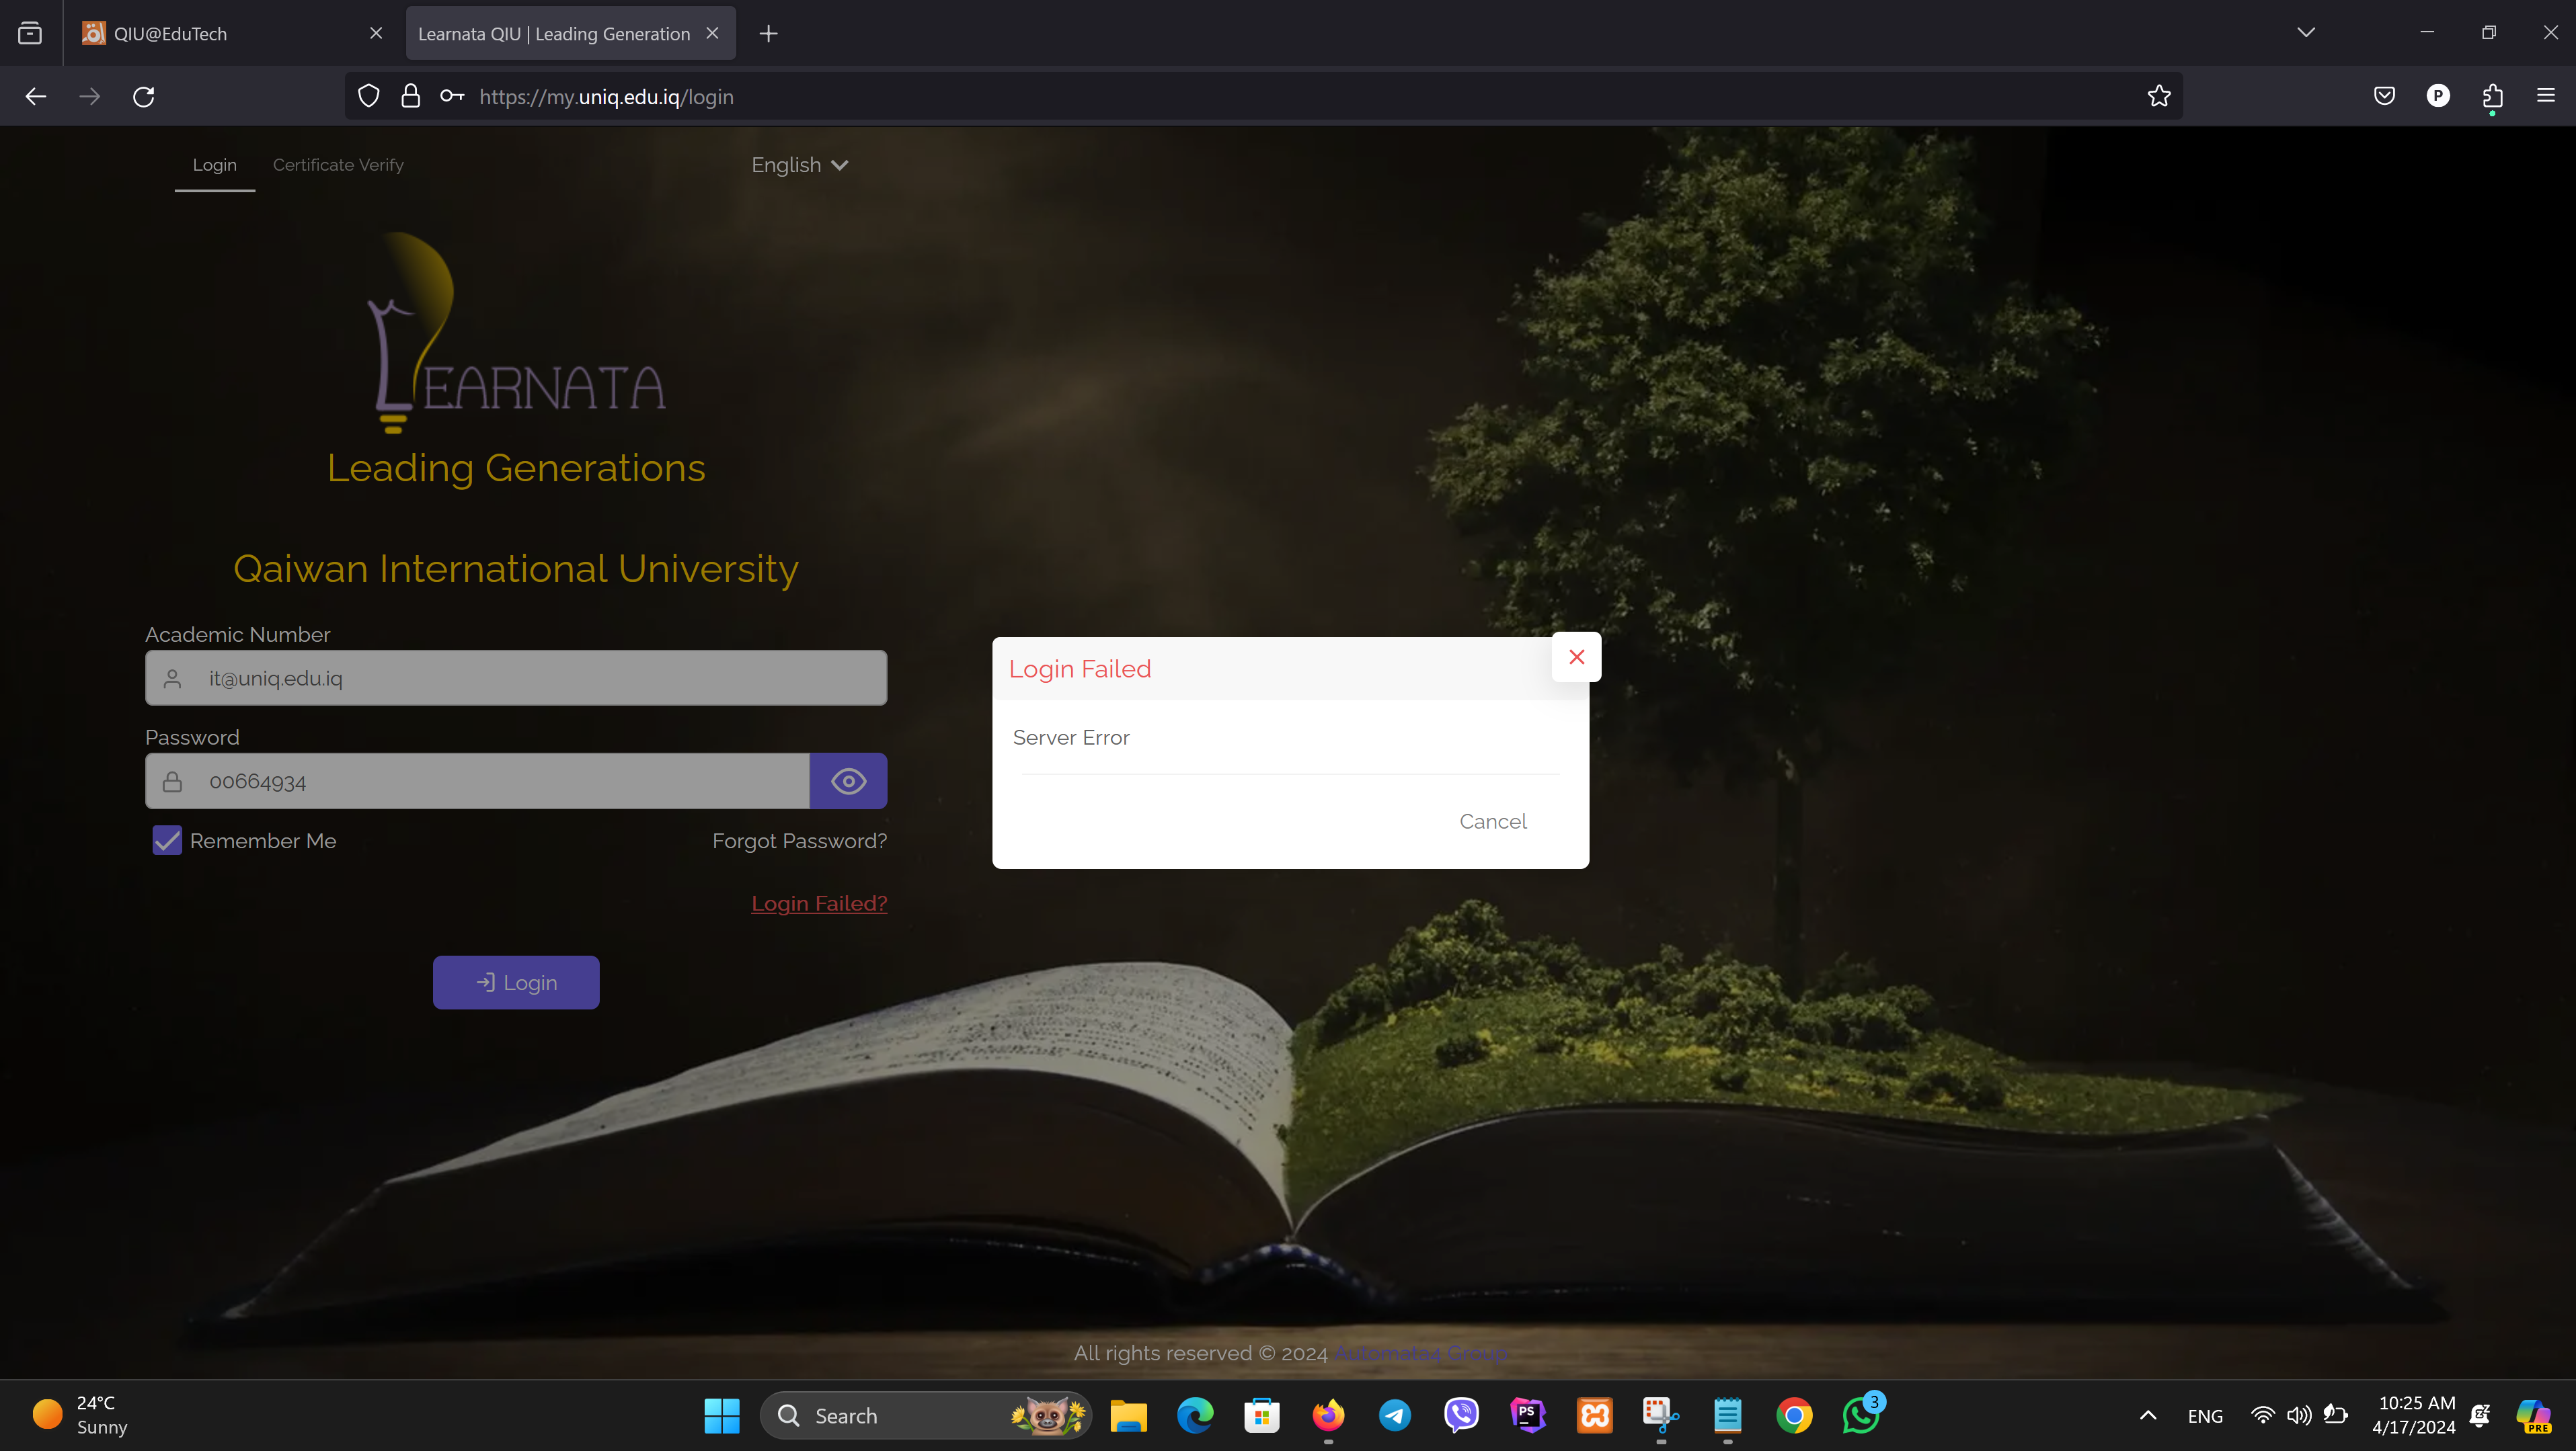
Task: Open the profile P account icon
Action: point(2438,96)
